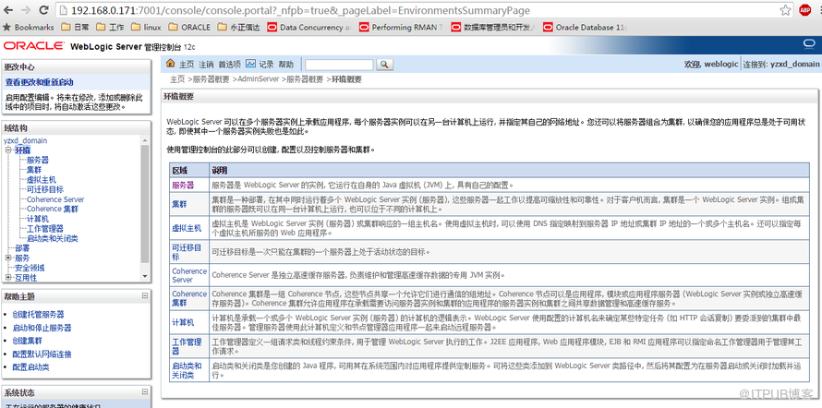The width and height of the screenshot is (822, 408).
Task: Select 服务器 in the domain tree
Action: pyautogui.click(x=38, y=160)
